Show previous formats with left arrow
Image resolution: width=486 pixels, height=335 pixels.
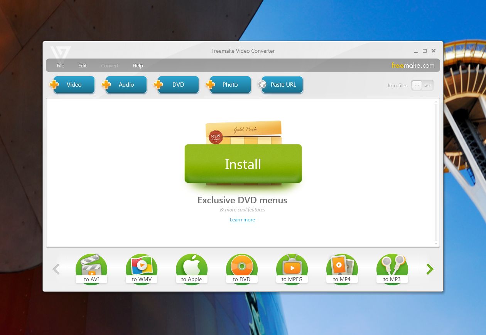[x=56, y=269]
